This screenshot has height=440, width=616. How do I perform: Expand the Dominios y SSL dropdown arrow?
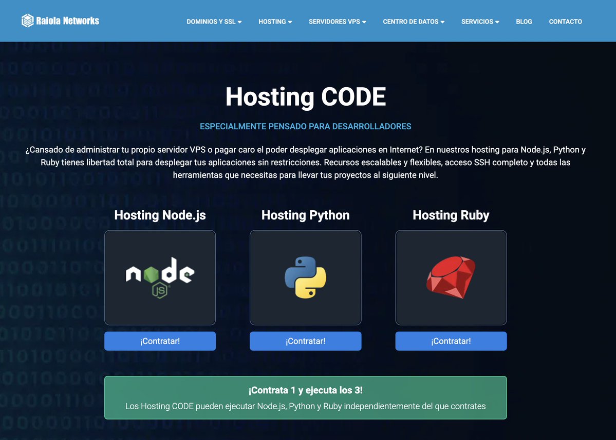pyautogui.click(x=239, y=22)
